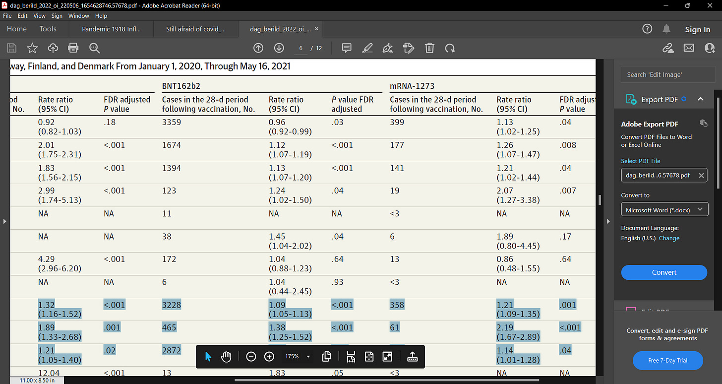Go to previous page with the up arrow

pos(258,48)
